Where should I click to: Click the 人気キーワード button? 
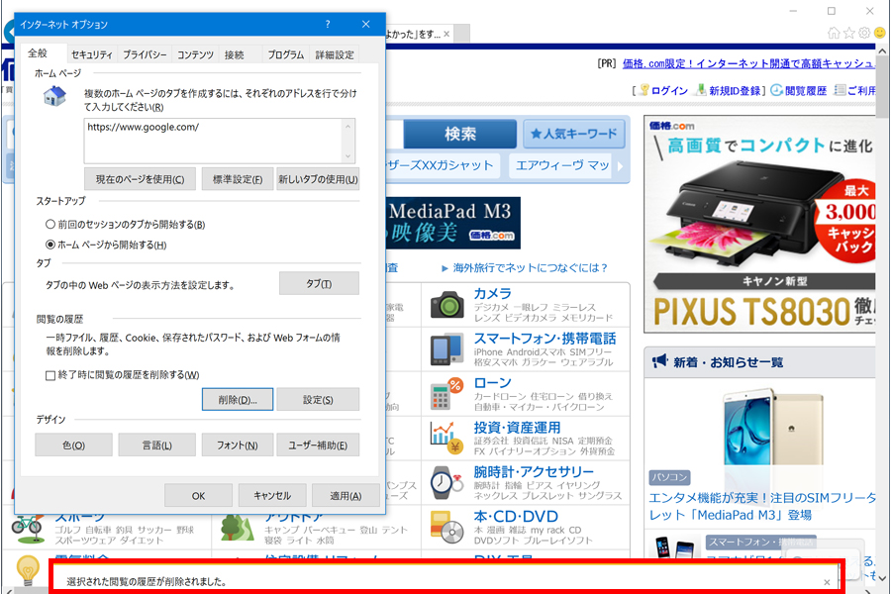pos(573,135)
